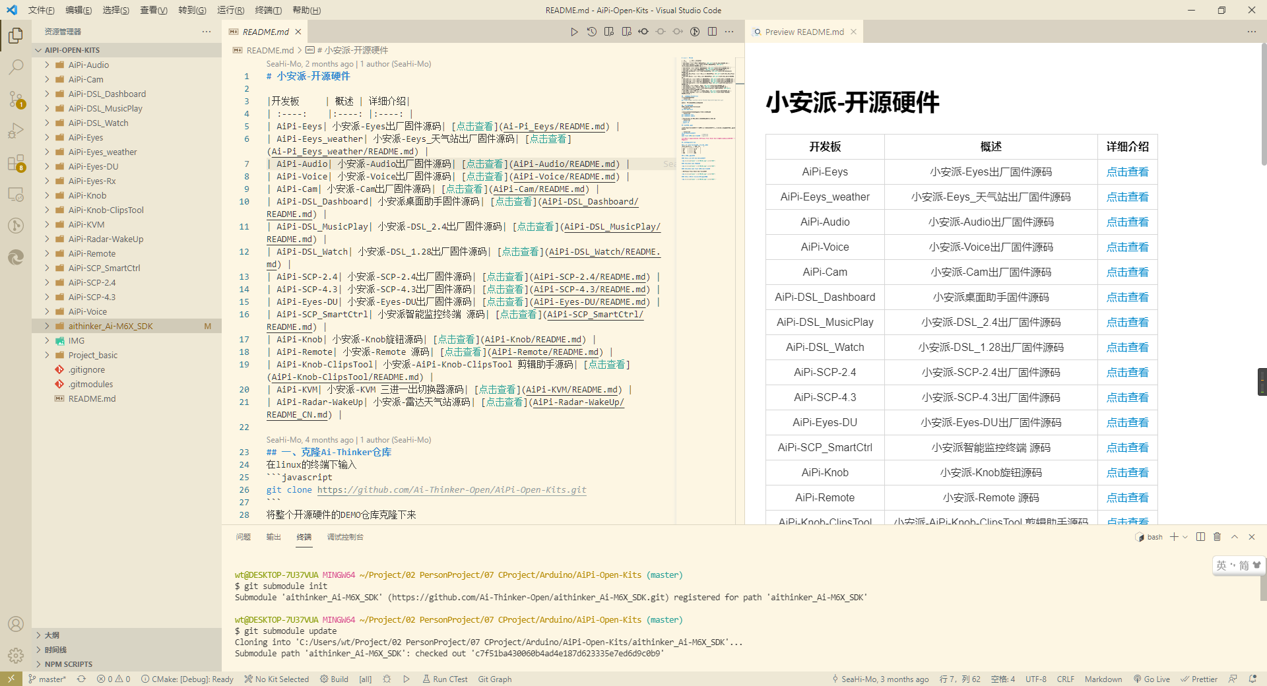Click the new terminal plus icon
The image size is (1267, 686).
click(1174, 537)
